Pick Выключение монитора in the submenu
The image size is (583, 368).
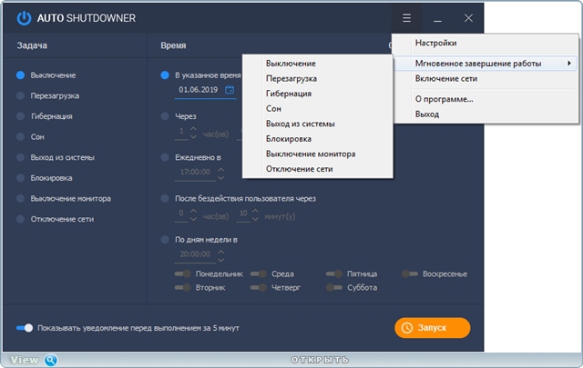[318, 154]
